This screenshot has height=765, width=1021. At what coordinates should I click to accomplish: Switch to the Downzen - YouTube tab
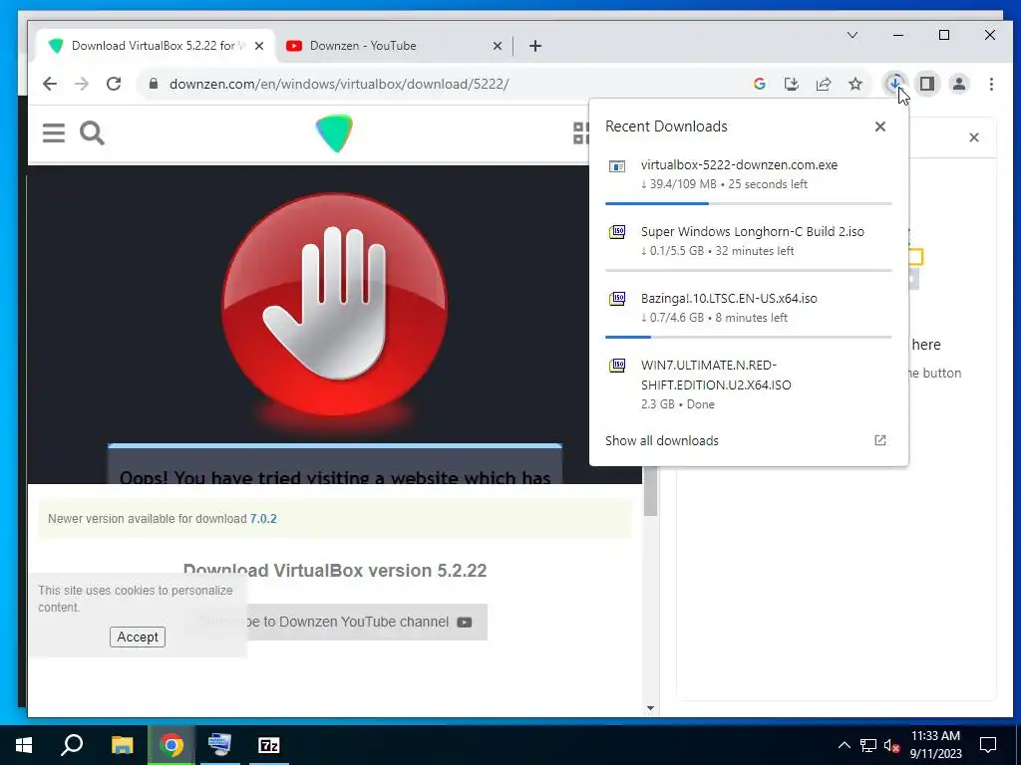tap(393, 46)
